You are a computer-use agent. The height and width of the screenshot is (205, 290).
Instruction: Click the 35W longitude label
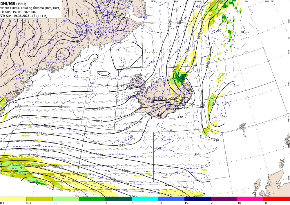pyautogui.click(x=85, y=1)
